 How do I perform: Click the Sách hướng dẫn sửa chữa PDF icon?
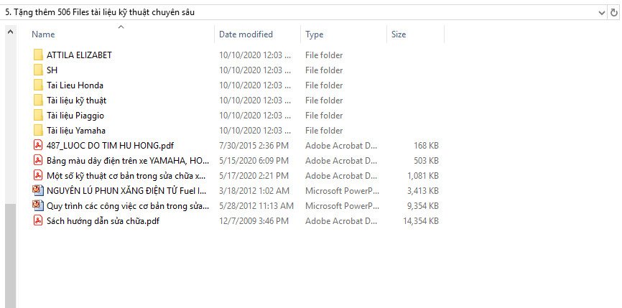[38, 221]
